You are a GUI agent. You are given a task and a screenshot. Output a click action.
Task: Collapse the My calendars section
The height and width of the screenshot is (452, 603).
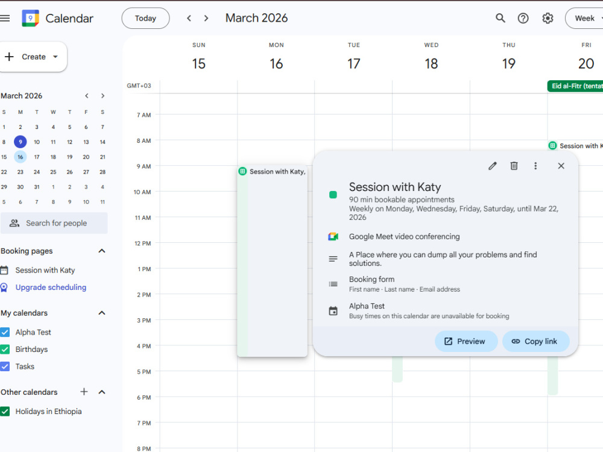(x=102, y=313)
